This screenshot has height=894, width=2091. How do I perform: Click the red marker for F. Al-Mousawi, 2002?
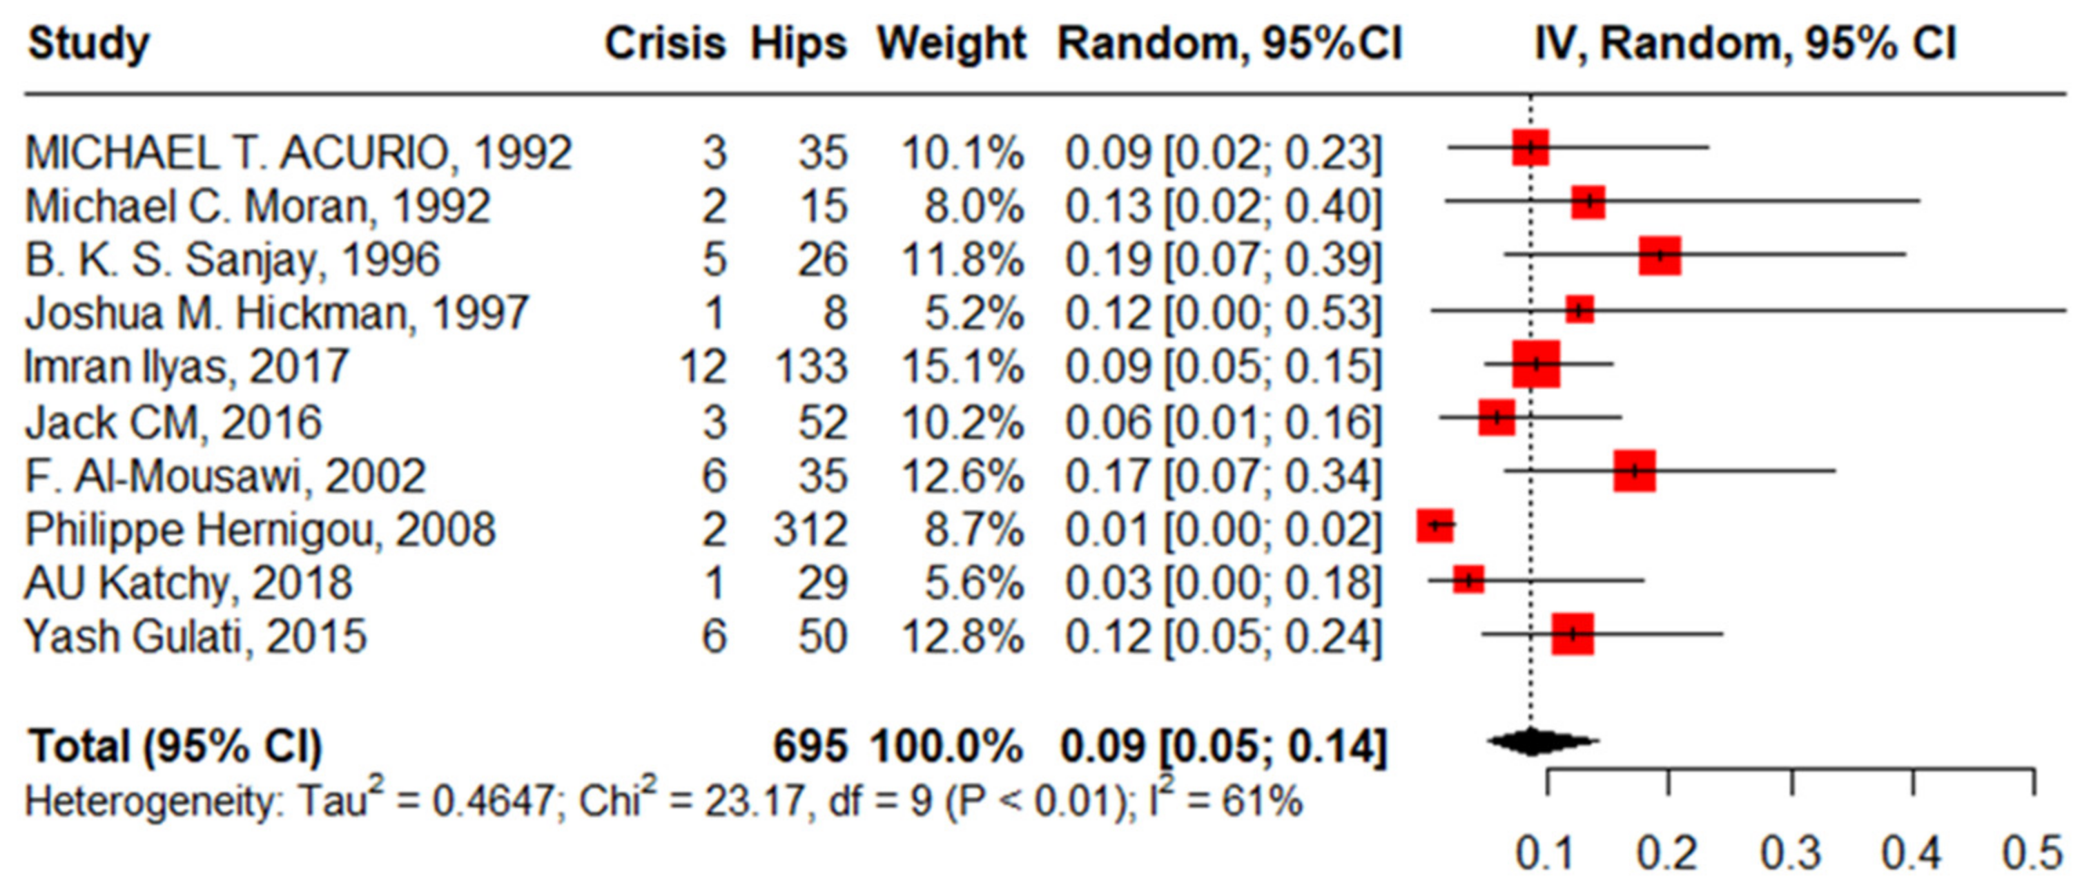coord(1634,471)
